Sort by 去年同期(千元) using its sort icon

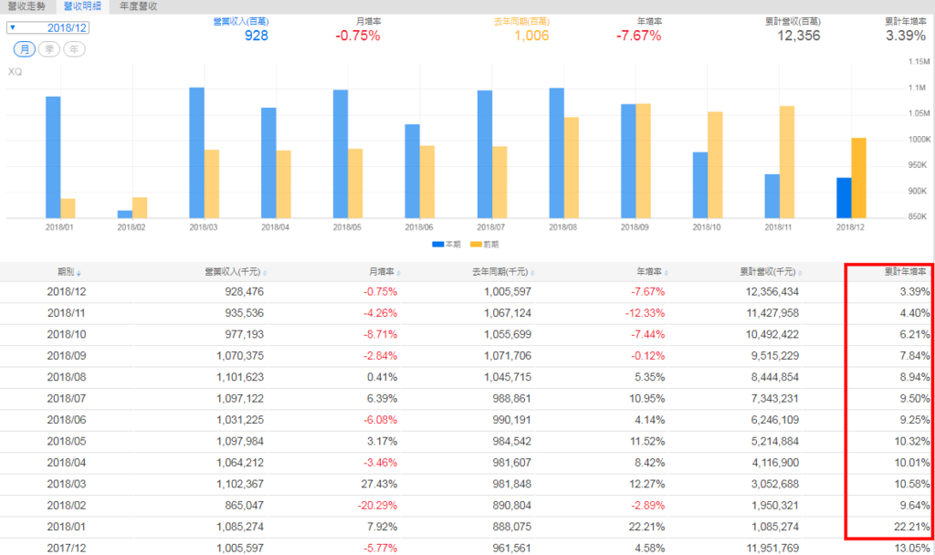[532, 273]
